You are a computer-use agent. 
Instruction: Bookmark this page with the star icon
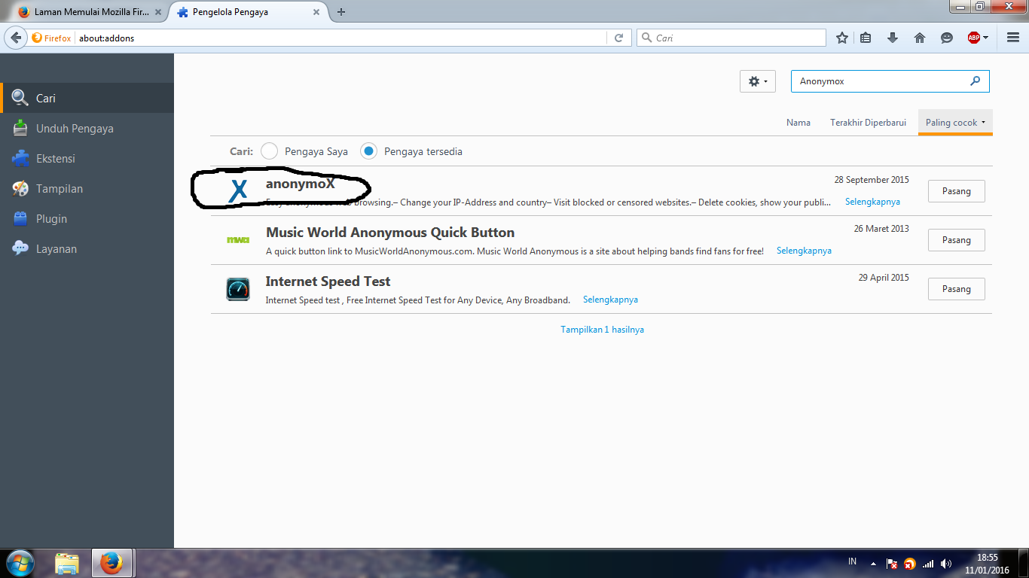click(842, 38)
